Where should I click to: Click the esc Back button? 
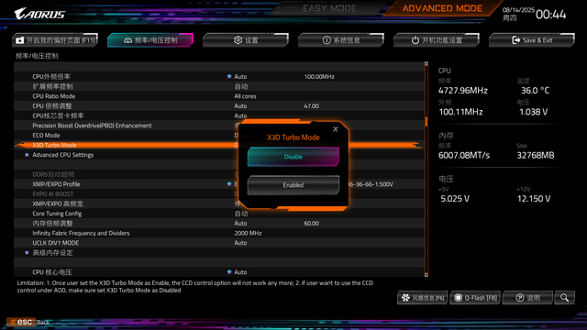pyautogui.click(x=28, y=322)
